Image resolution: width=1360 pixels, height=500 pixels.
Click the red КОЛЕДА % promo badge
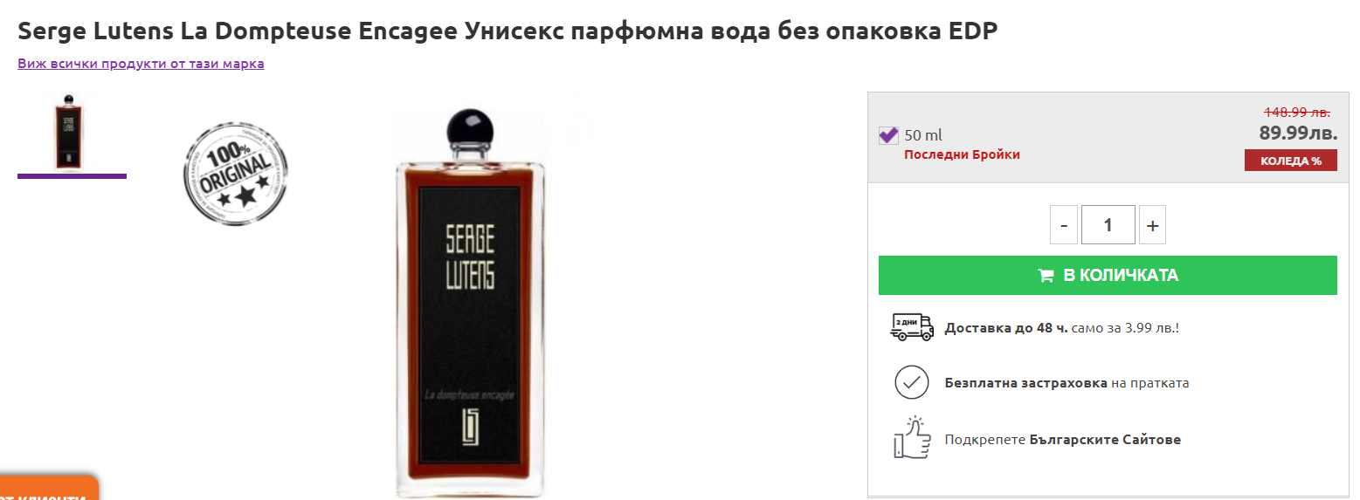click(x=1291, y=161)
